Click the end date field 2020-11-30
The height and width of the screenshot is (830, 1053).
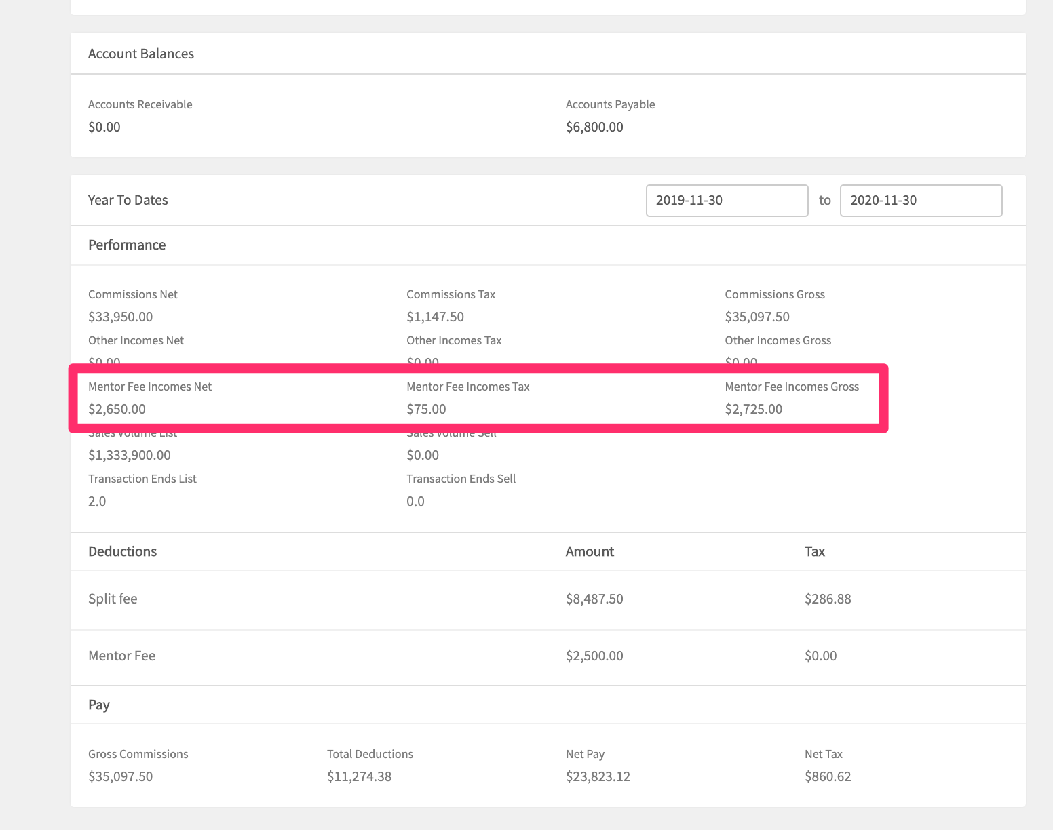[x=921, y=201]
